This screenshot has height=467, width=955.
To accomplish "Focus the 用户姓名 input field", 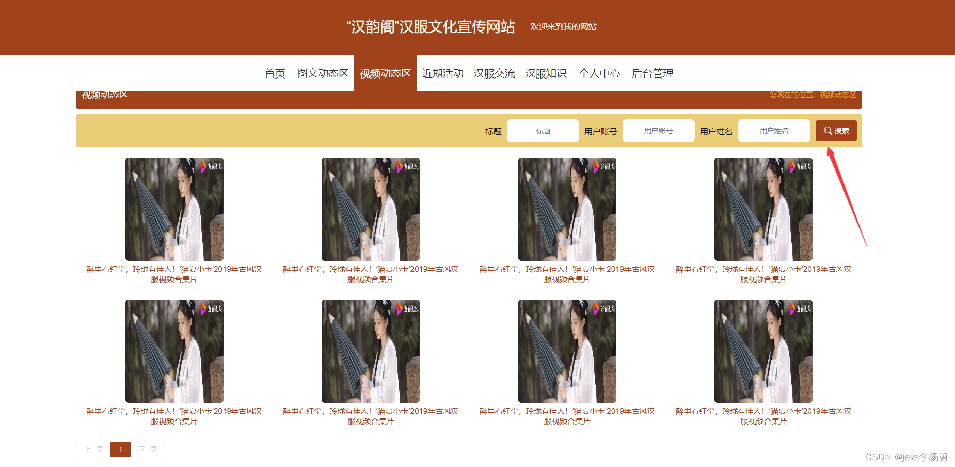I will 774,131.
